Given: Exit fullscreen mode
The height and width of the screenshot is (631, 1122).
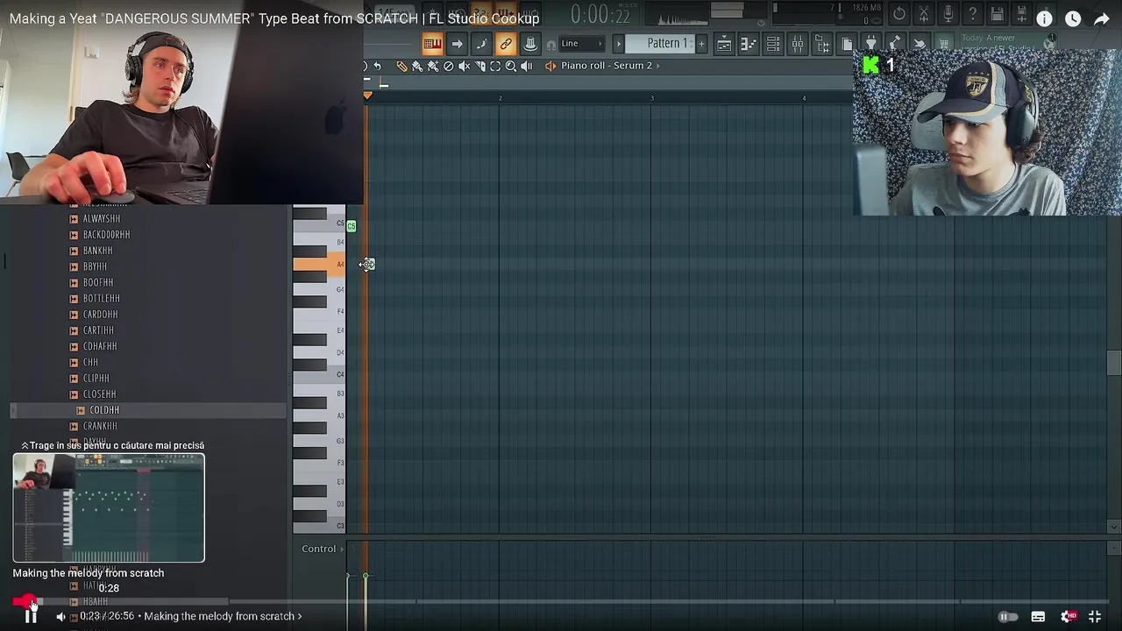Looking at the screenshot, I should [x=1095, y=617].
